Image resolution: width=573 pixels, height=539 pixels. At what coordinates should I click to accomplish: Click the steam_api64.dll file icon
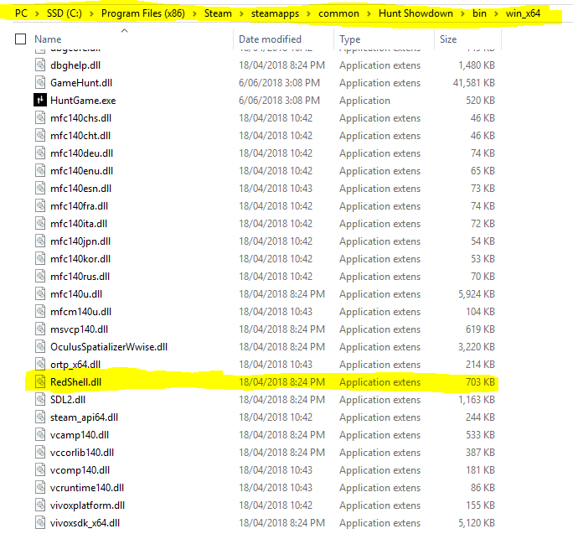pyautogui.click(x=40, y=417)
